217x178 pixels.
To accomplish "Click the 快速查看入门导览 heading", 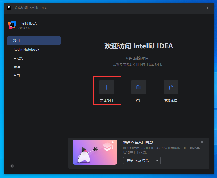I will tap(138, 142).
